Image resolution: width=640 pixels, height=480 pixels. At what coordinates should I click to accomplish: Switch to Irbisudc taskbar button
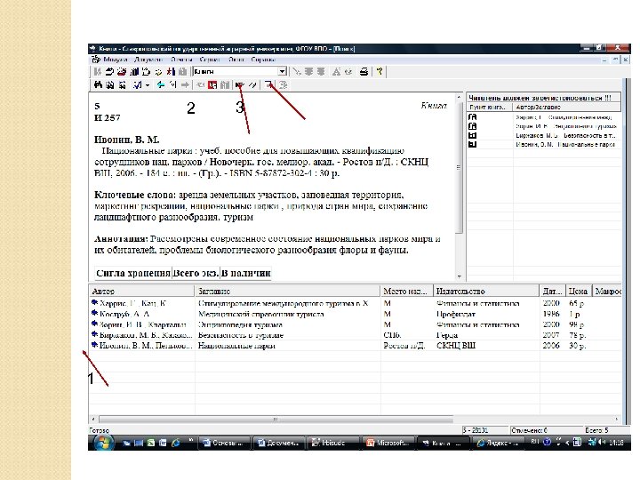pyautogui.click(x=333, y=443)
